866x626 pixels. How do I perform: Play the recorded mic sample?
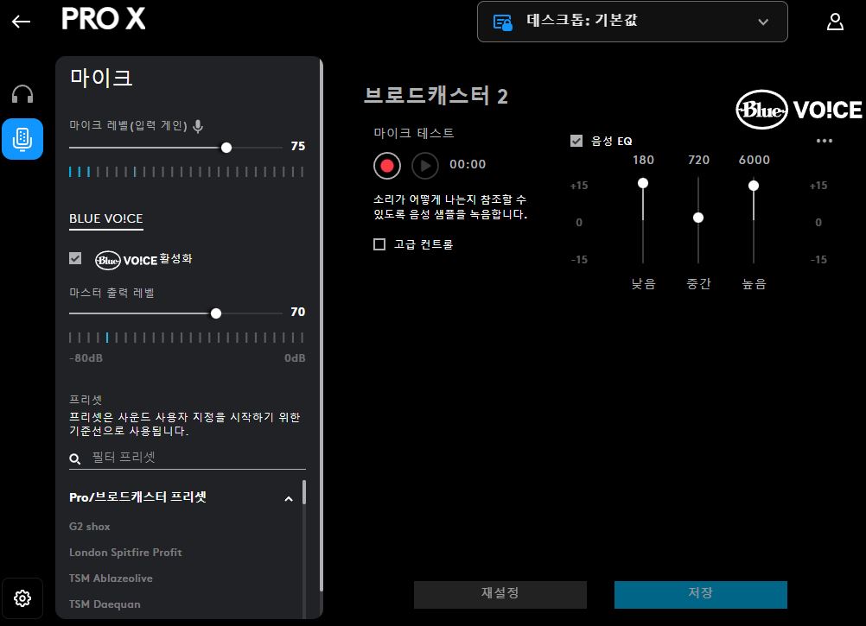424,166
